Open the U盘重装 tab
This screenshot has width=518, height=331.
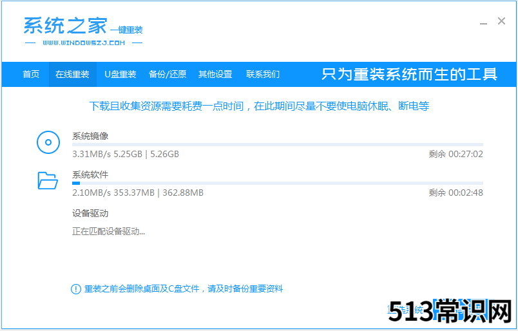pos(120,74)
